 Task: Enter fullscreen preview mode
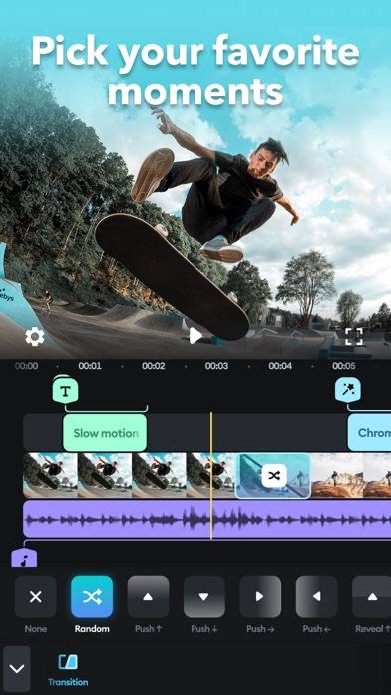click(x=354, y=336)
